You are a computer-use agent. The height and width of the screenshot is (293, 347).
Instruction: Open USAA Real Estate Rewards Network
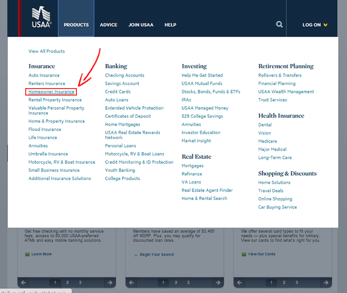click(132, 135)
